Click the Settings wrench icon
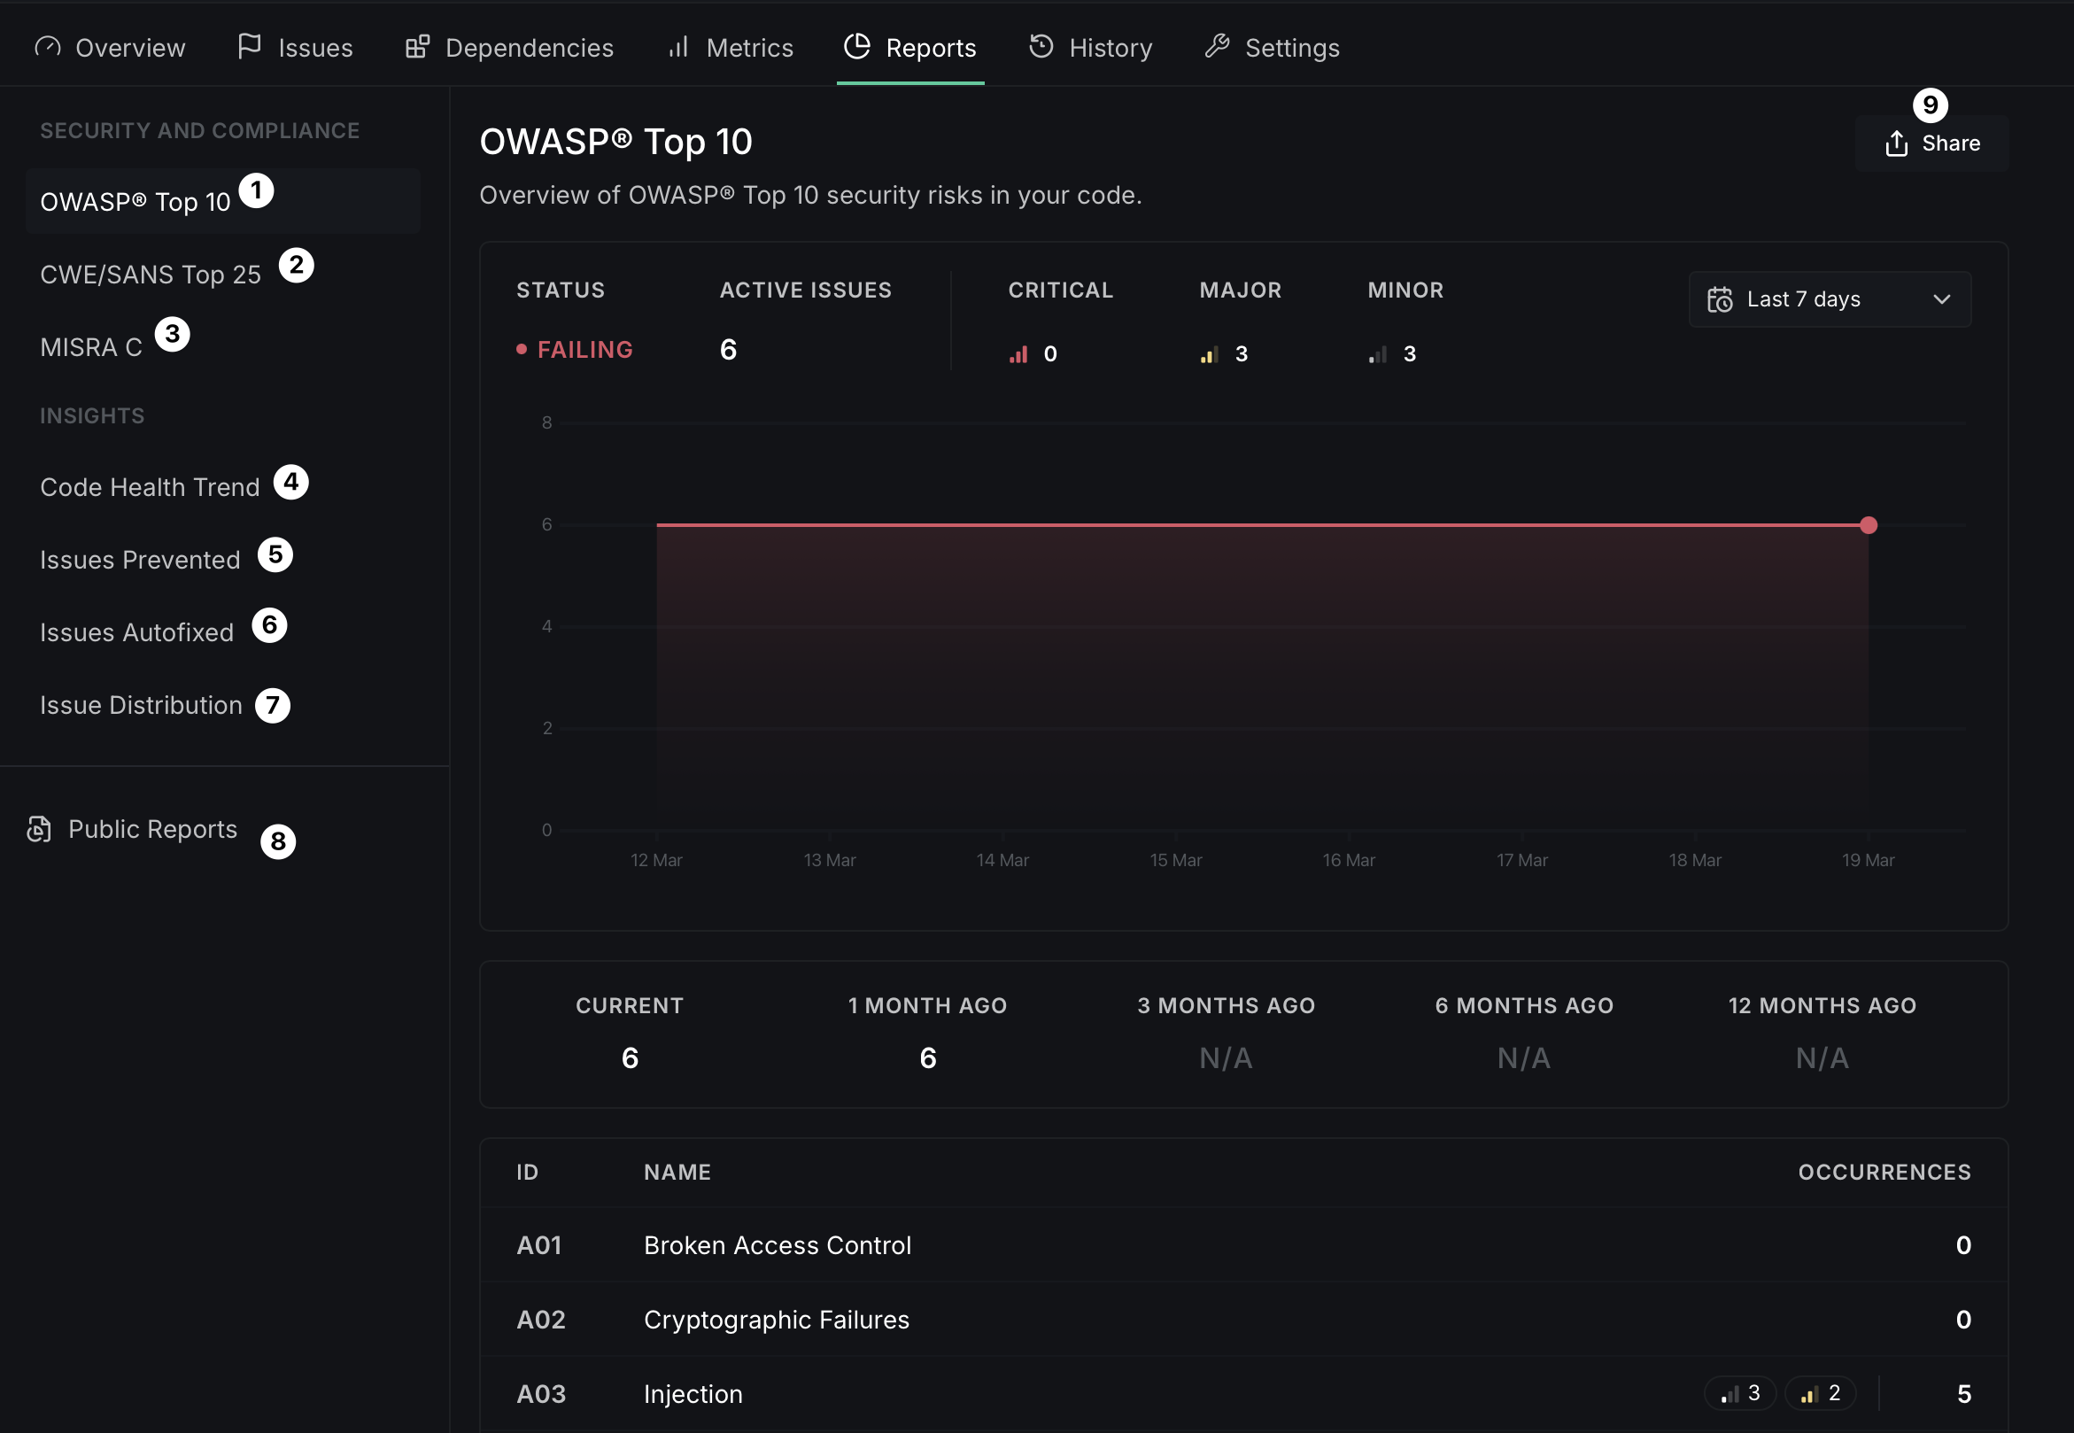 tap(1218, 47)
